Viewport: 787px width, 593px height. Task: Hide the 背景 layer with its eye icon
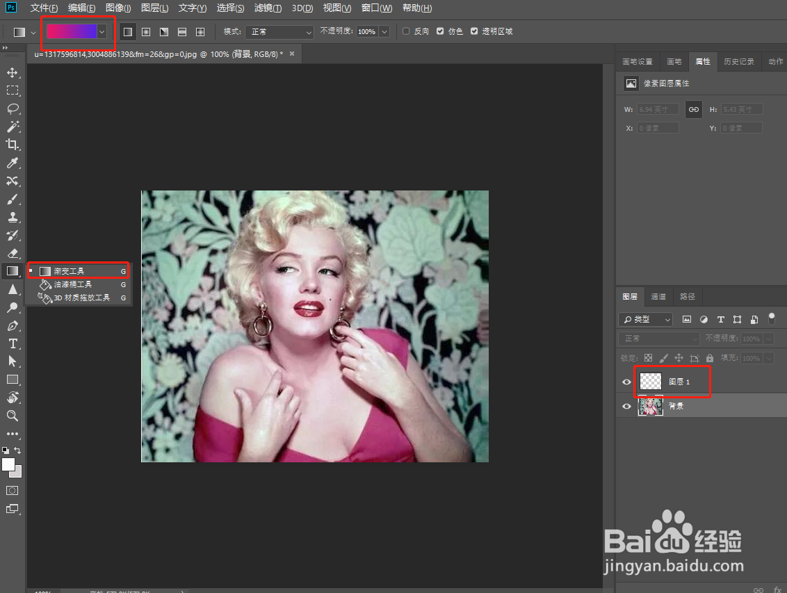[626, 406]
